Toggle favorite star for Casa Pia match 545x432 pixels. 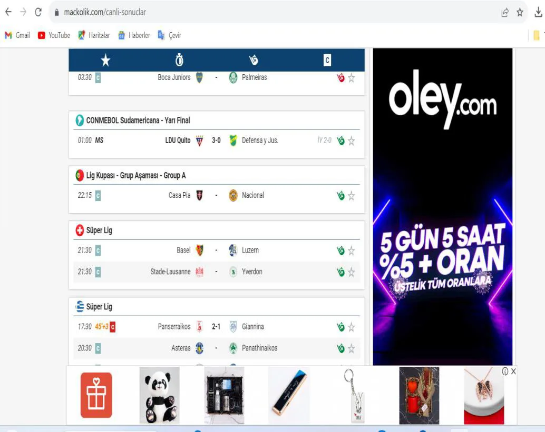352,196
